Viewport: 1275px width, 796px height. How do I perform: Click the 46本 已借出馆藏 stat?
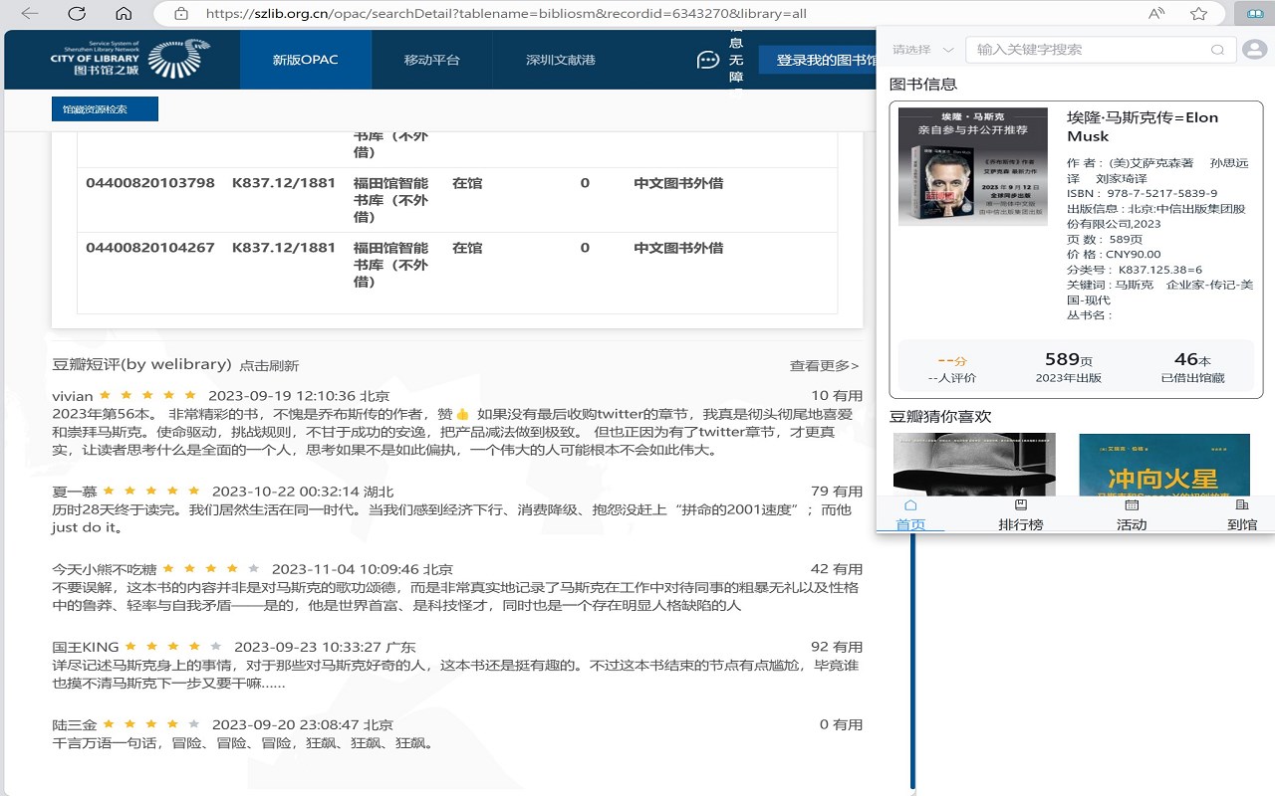tap(1192, 367)
